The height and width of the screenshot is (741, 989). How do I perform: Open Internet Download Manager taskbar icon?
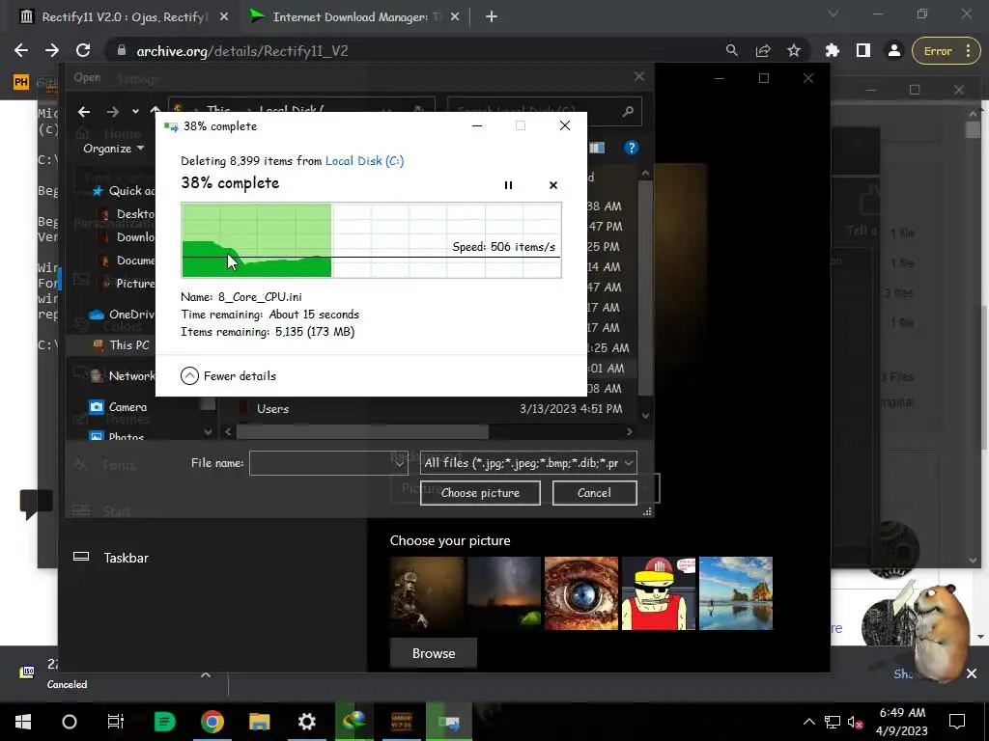[353, 722]
